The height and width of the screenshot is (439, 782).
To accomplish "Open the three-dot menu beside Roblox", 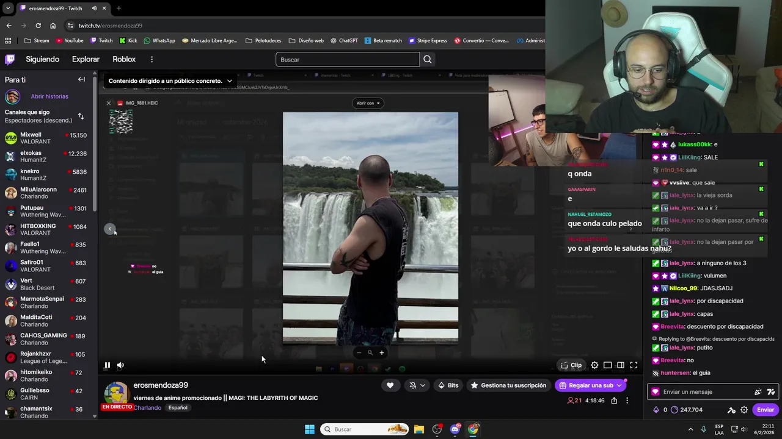I will pos(152,59).
